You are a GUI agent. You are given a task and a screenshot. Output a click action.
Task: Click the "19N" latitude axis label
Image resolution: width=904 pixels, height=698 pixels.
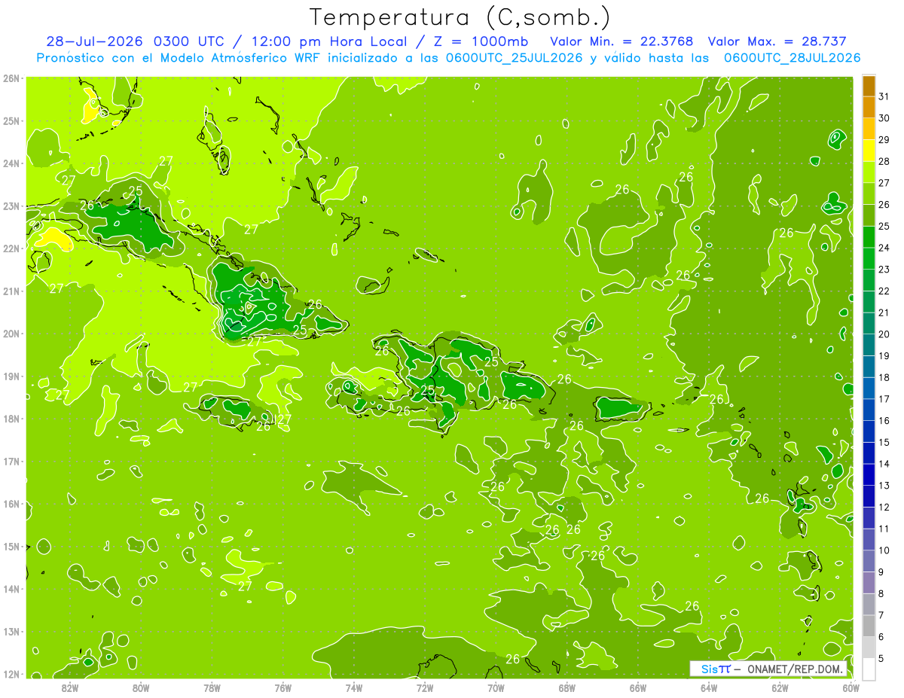[x=11, y=376]
